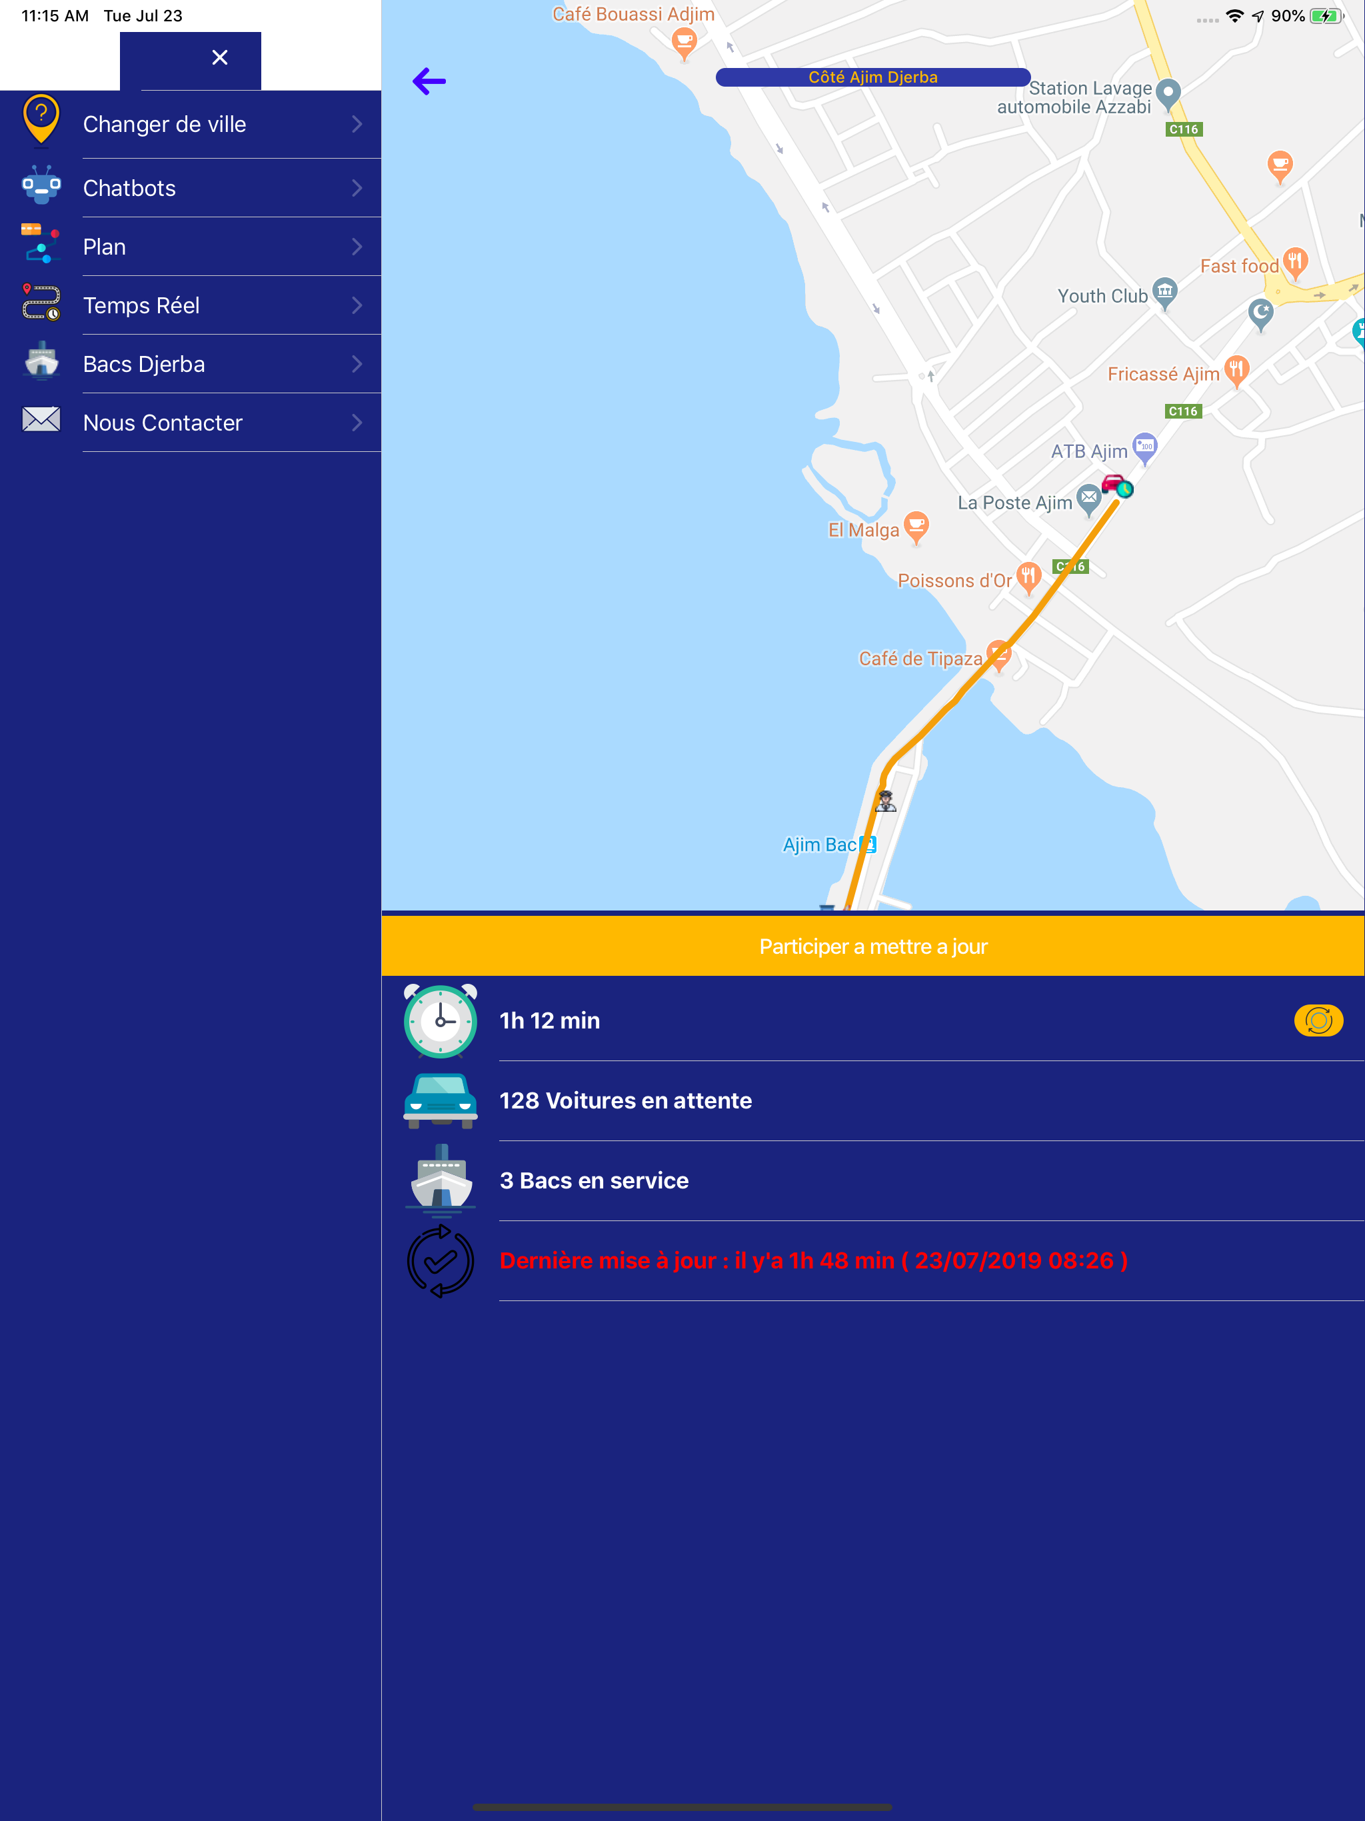Click the alarm clock wait-time icon
Screen dimensions: 1365x1821
(441, 1021)
